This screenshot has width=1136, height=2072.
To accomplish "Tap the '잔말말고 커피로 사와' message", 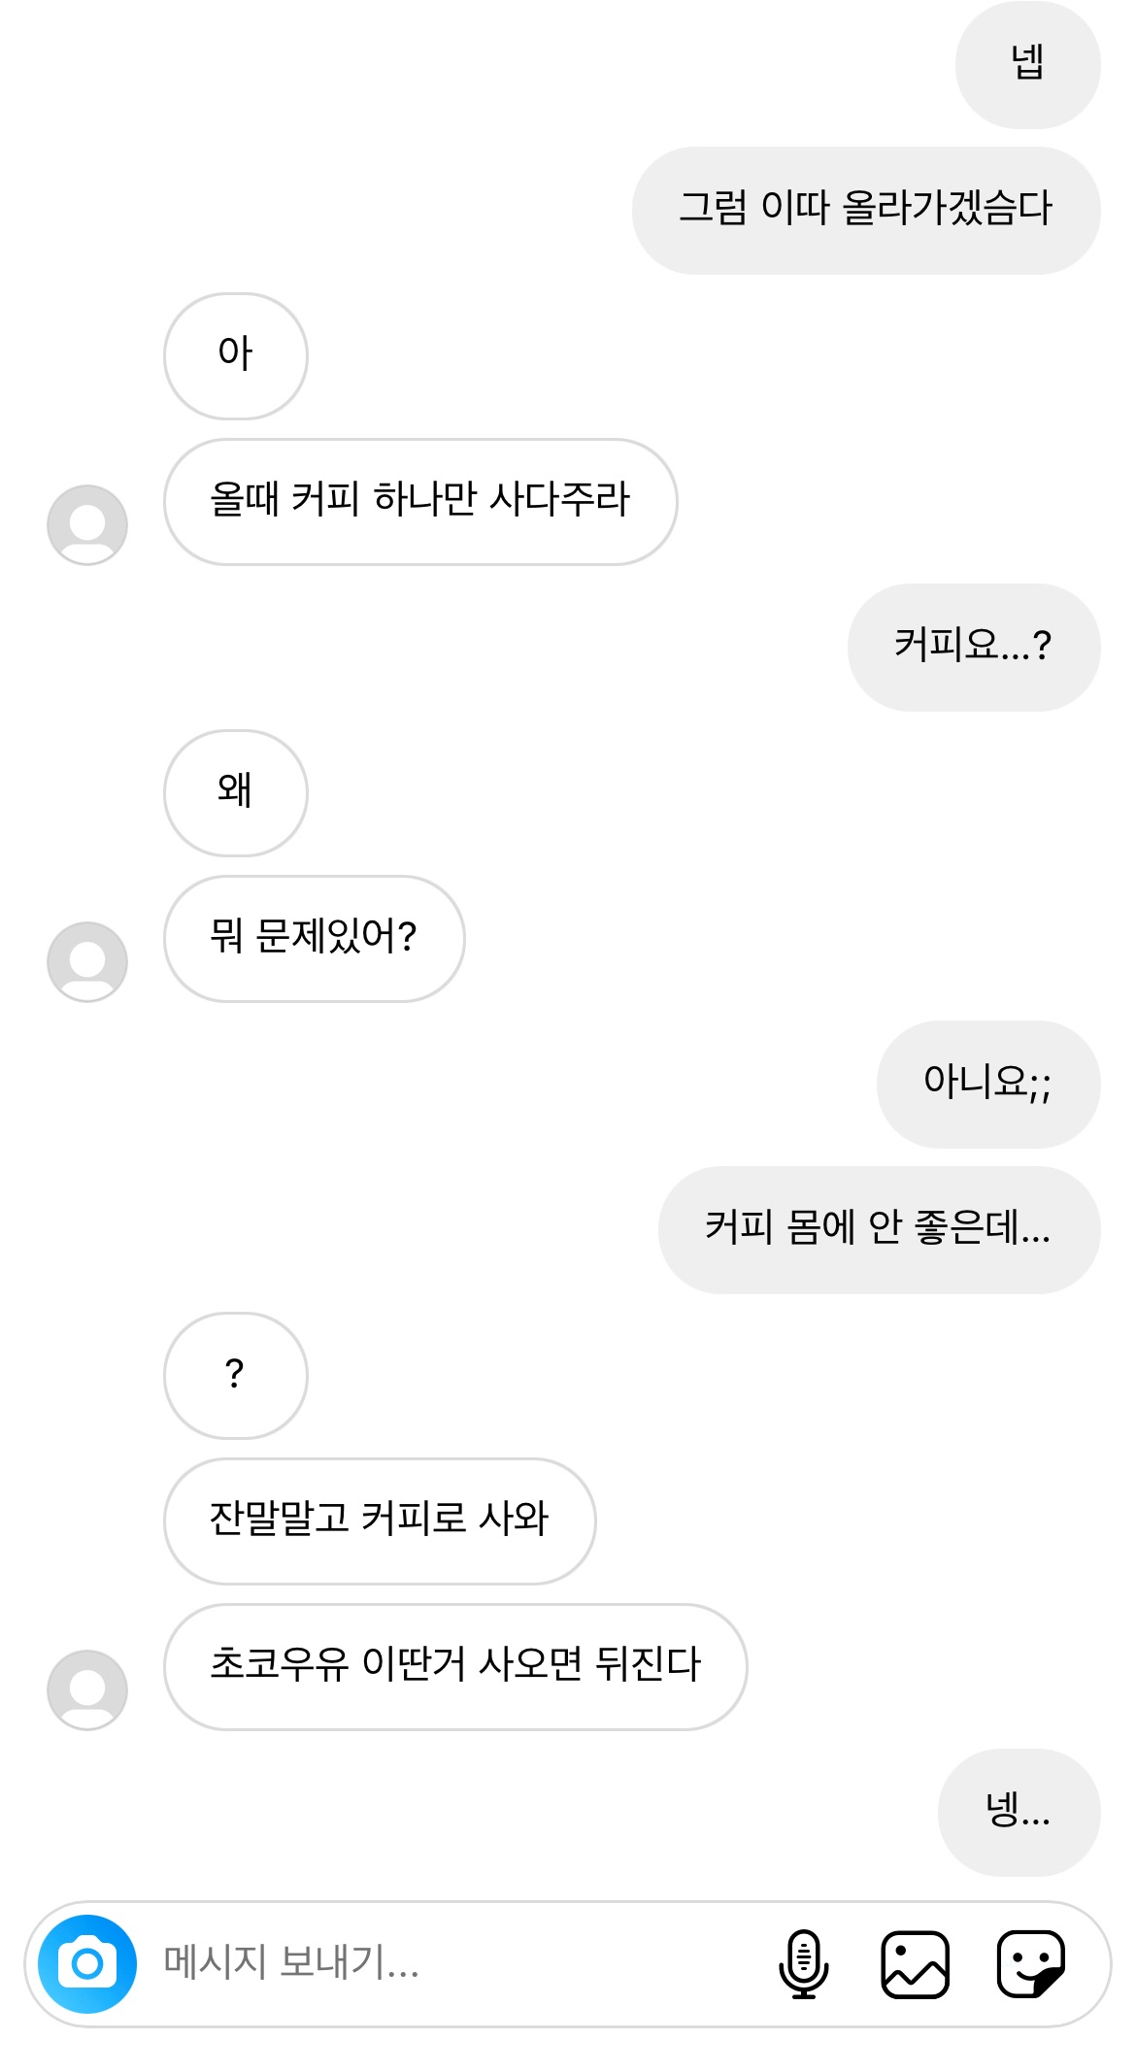I will tap(379, 1521).
